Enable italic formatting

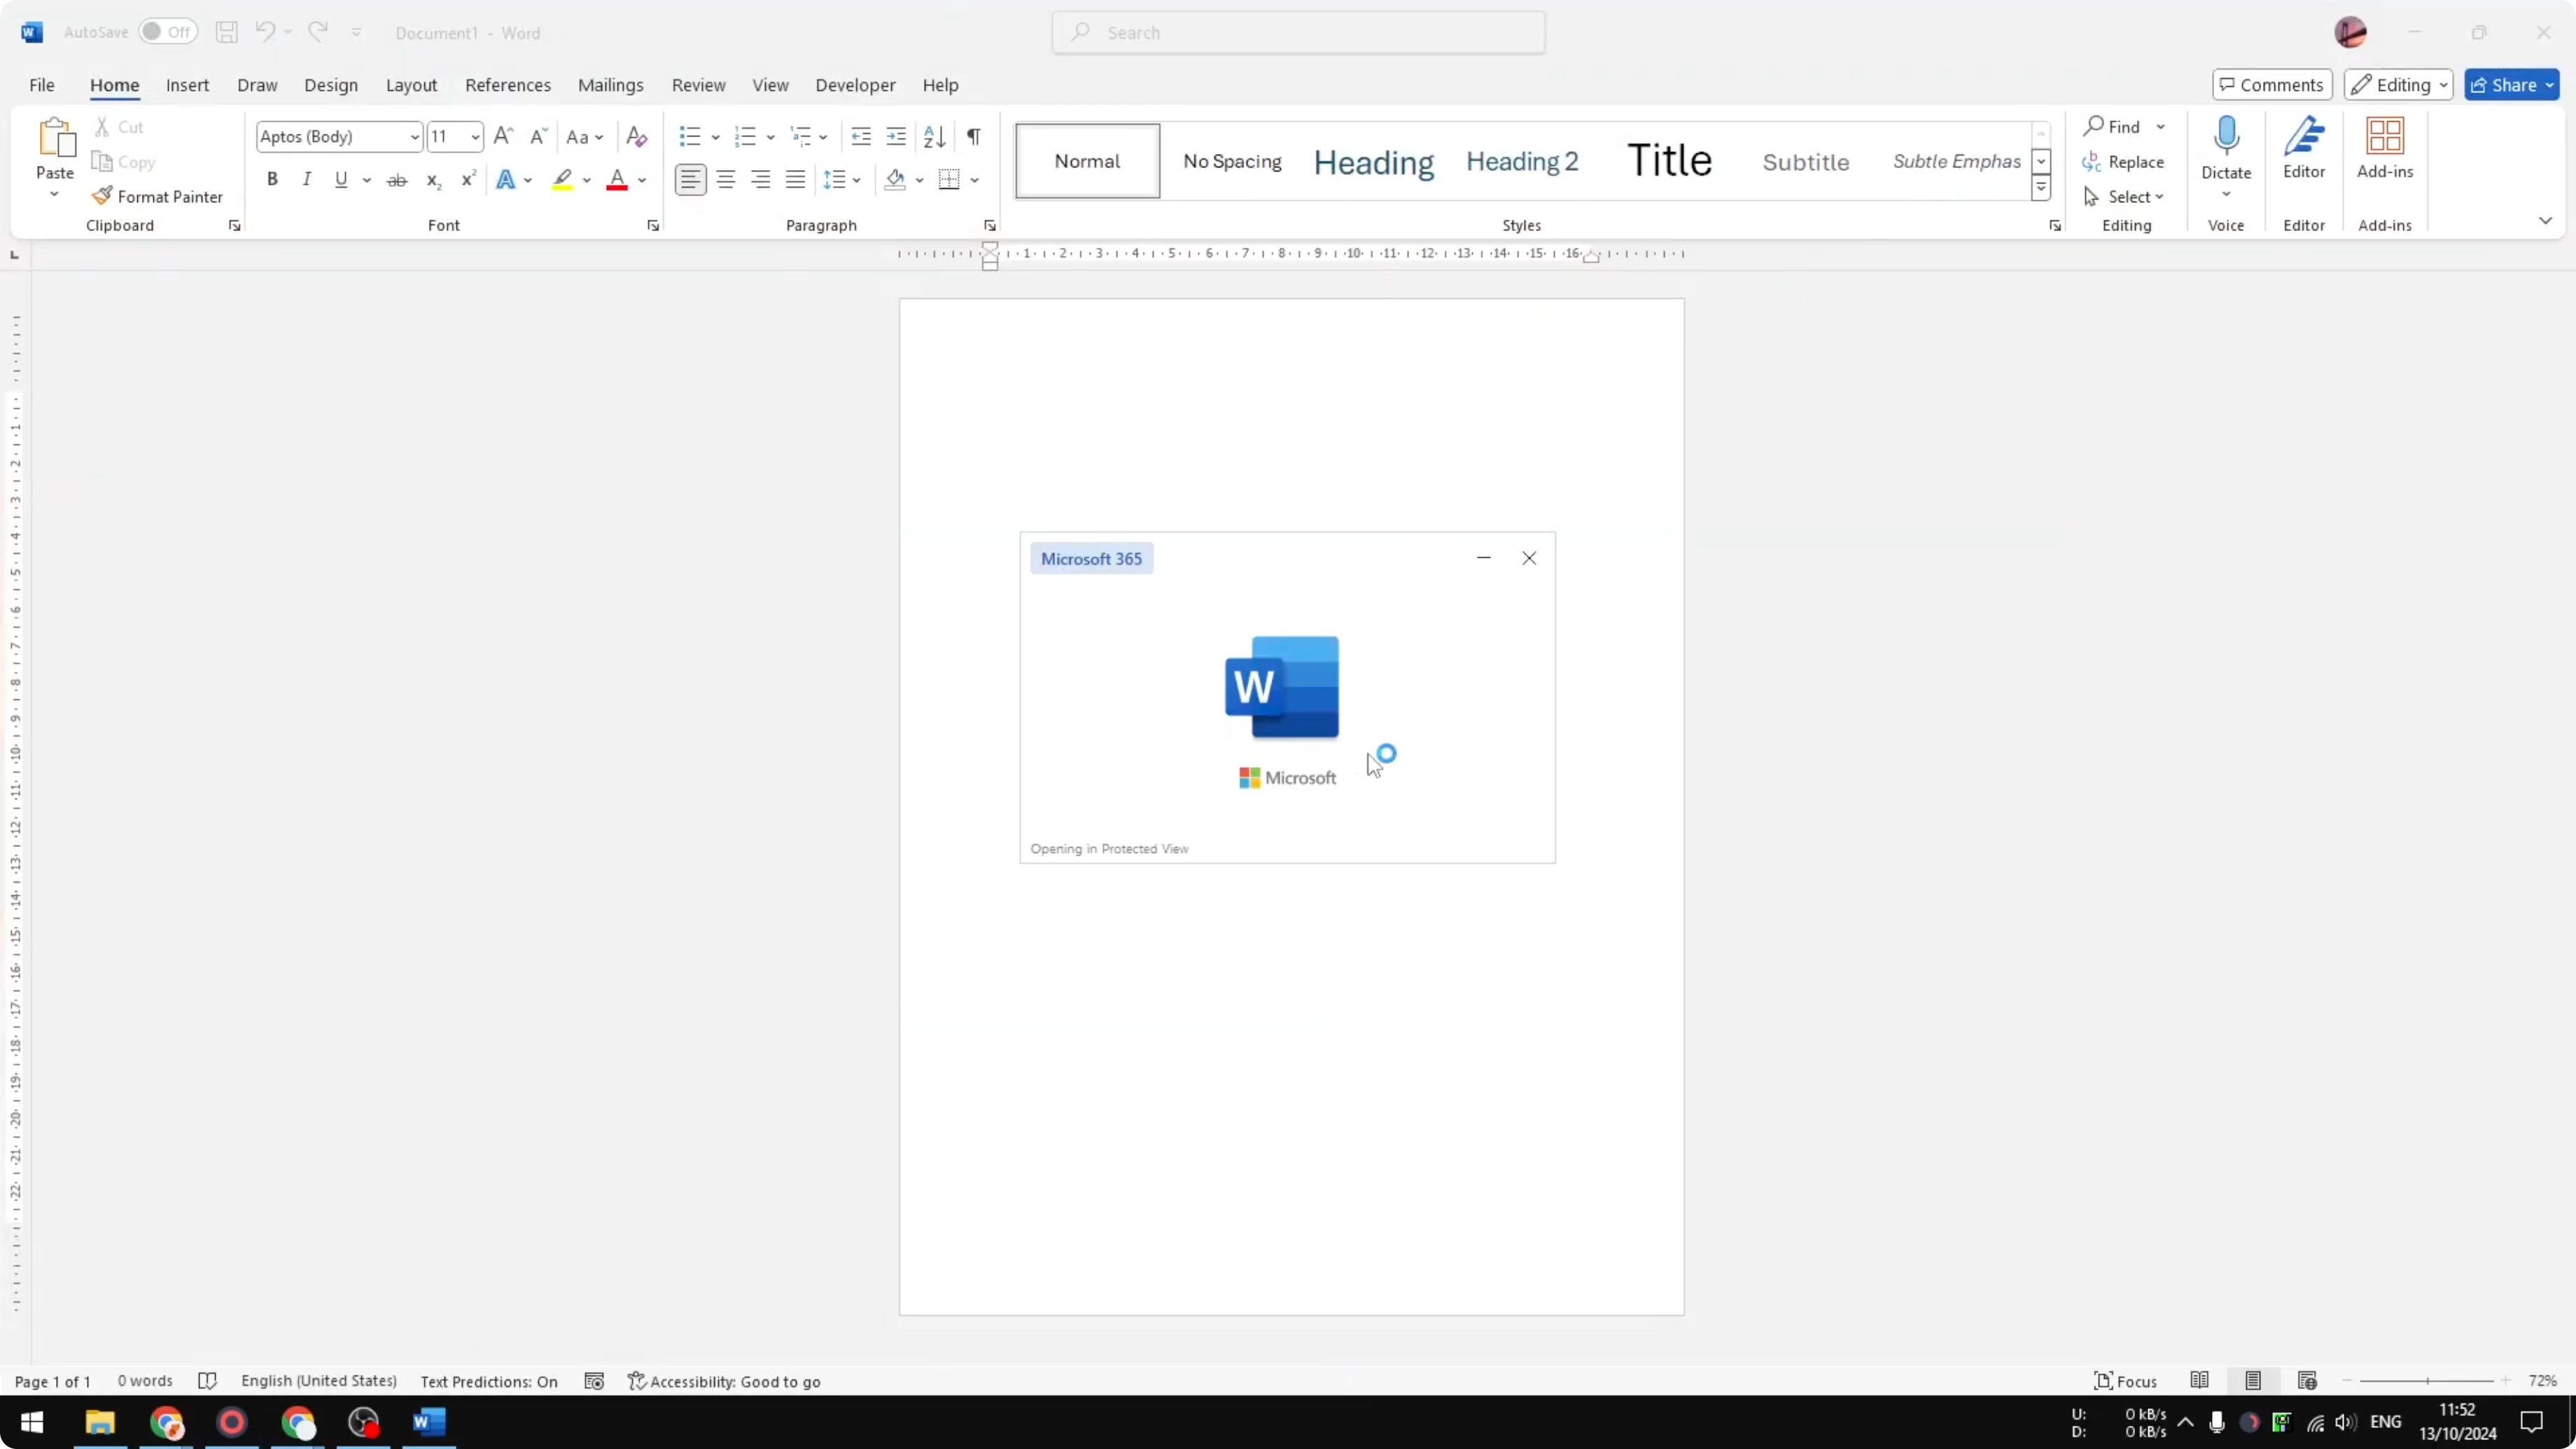coord(307,179)
